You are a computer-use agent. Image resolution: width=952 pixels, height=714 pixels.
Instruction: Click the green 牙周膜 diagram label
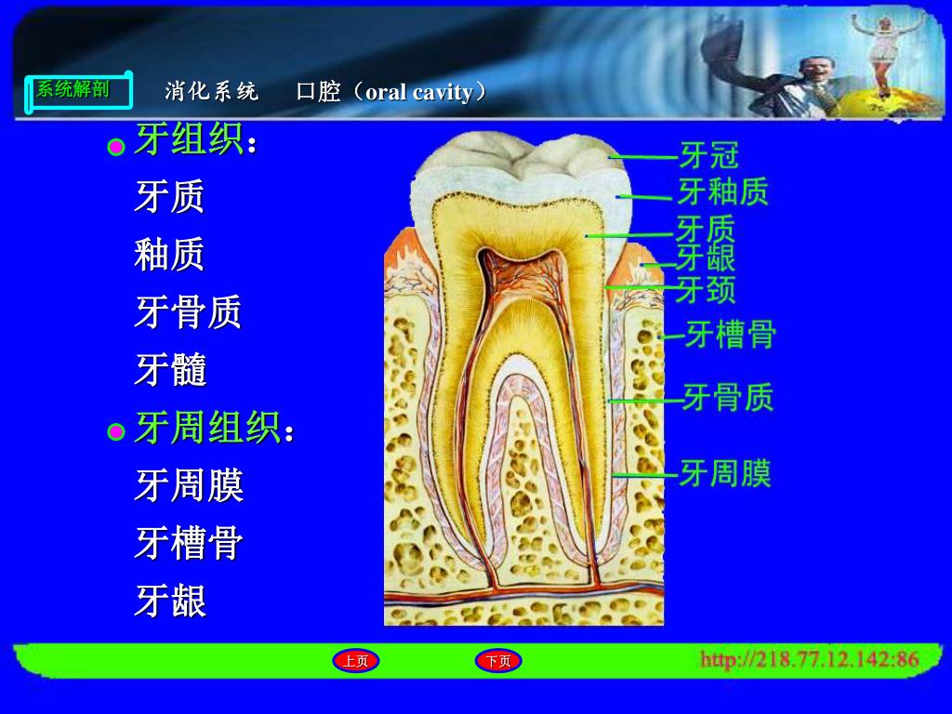725,473
